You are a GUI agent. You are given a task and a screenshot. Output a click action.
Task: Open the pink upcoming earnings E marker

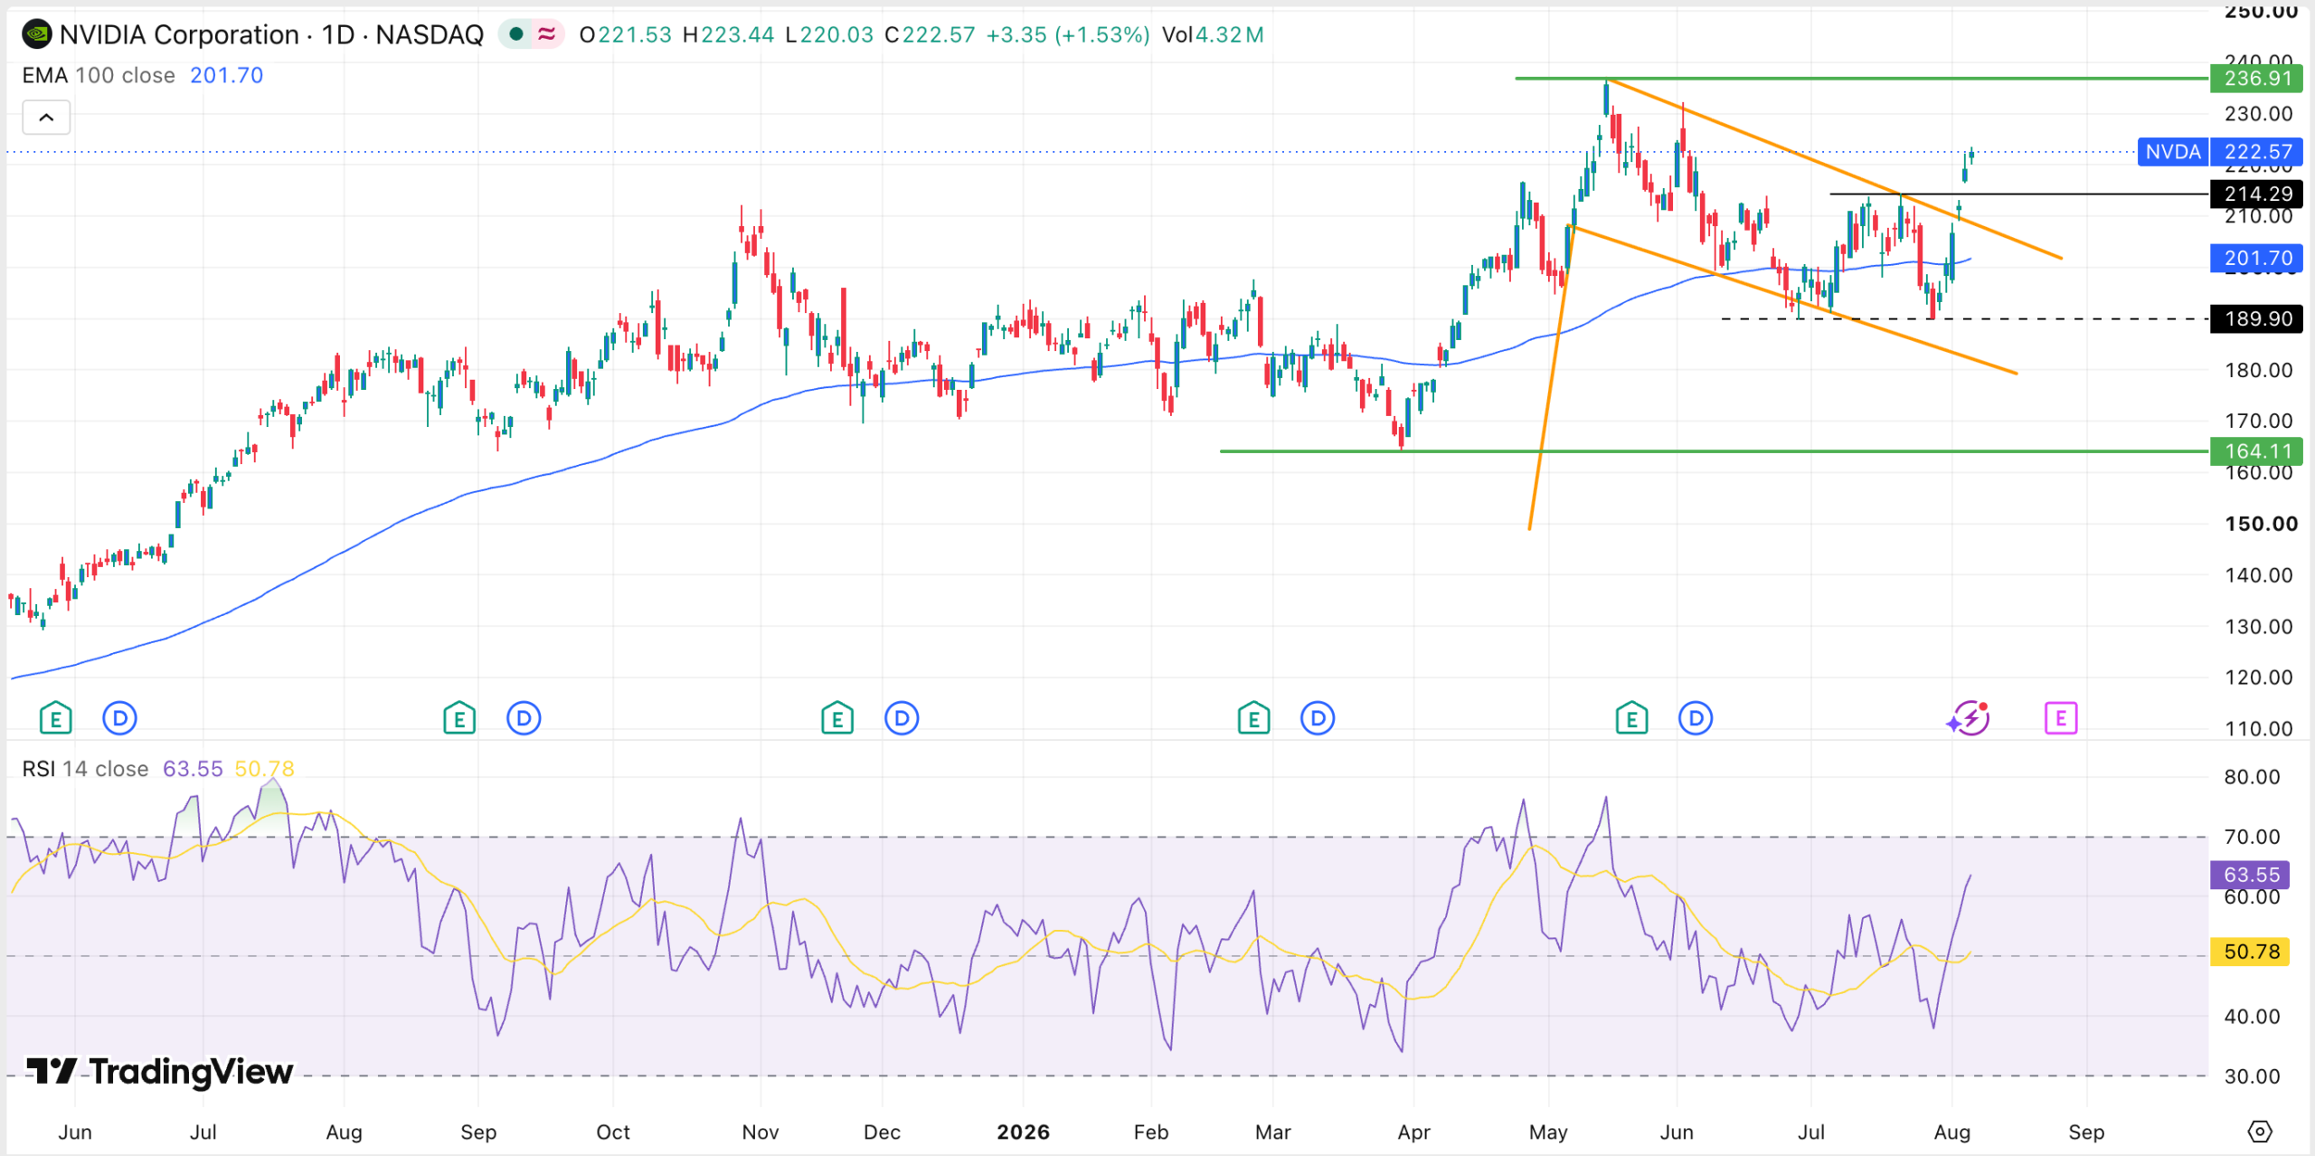coord(2061,718)
